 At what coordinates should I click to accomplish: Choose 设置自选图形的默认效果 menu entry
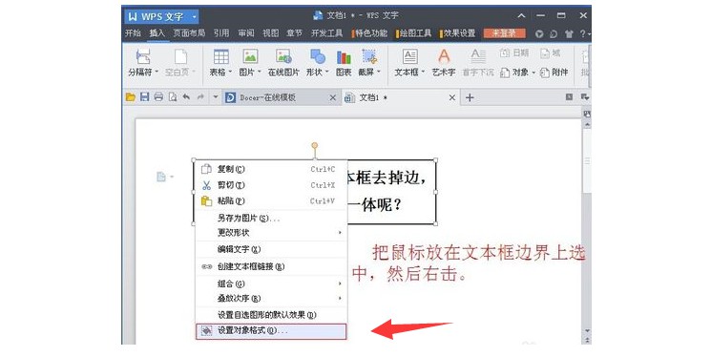pos(271,315)
